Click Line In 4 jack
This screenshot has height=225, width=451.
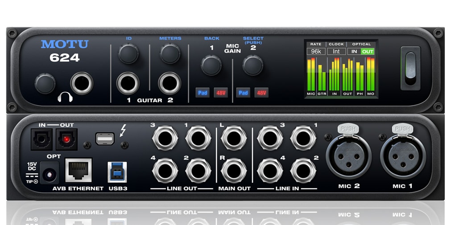pyautogui.click(x=270, y=171)
